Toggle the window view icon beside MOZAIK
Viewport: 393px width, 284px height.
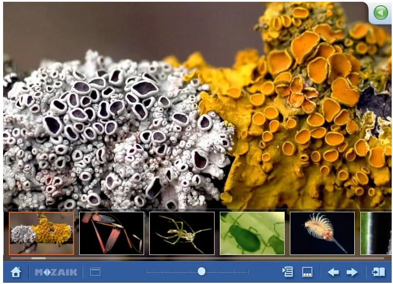point(95,272)
